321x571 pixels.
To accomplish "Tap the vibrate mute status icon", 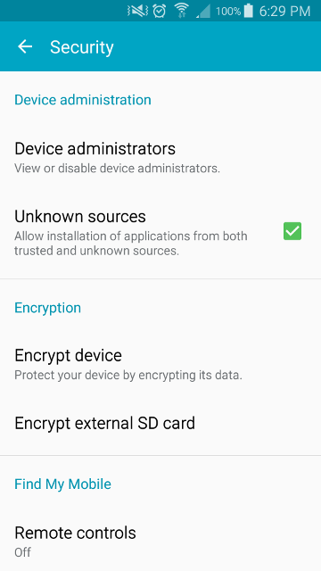I will [x=137, y=11].
